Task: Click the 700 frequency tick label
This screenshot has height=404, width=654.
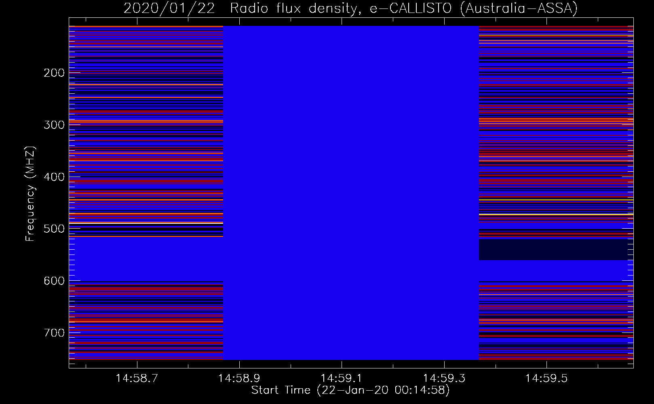Action: [54, 333]
